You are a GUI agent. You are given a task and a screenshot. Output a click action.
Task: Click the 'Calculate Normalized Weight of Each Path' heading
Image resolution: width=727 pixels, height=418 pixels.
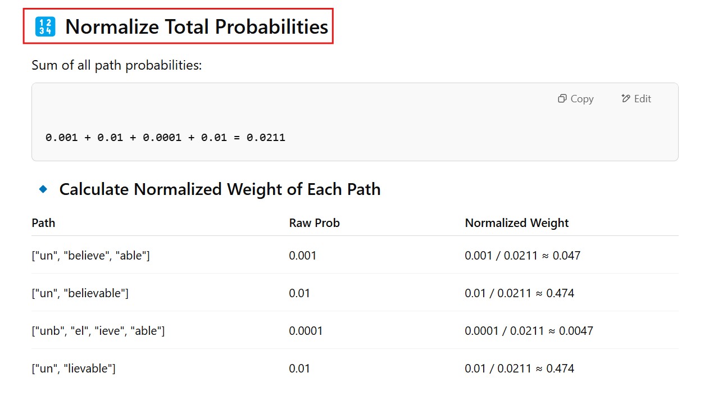coord(220,189)
